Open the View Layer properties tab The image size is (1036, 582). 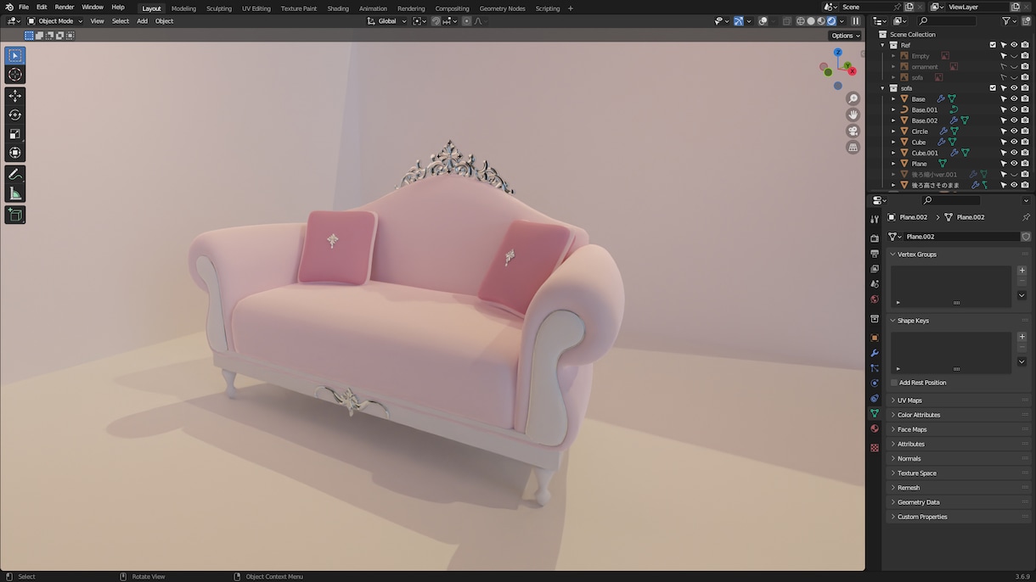click(875, 269)
